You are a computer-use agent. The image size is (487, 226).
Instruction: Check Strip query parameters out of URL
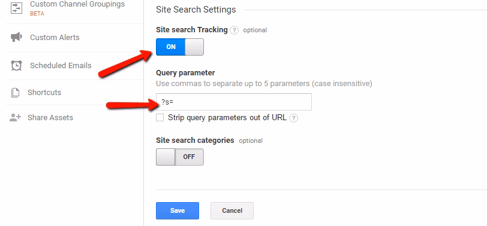pos(160,118)
